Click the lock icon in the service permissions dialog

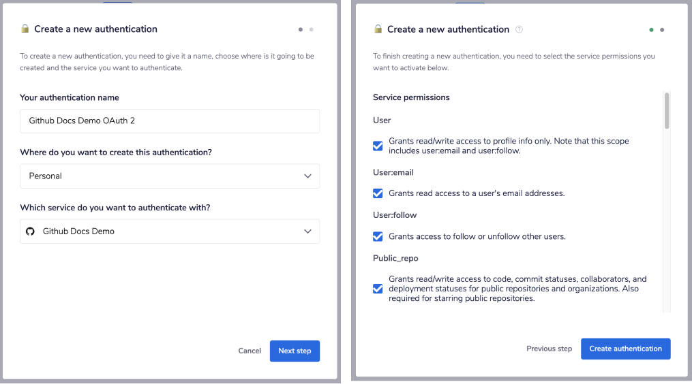click(378, 29)
